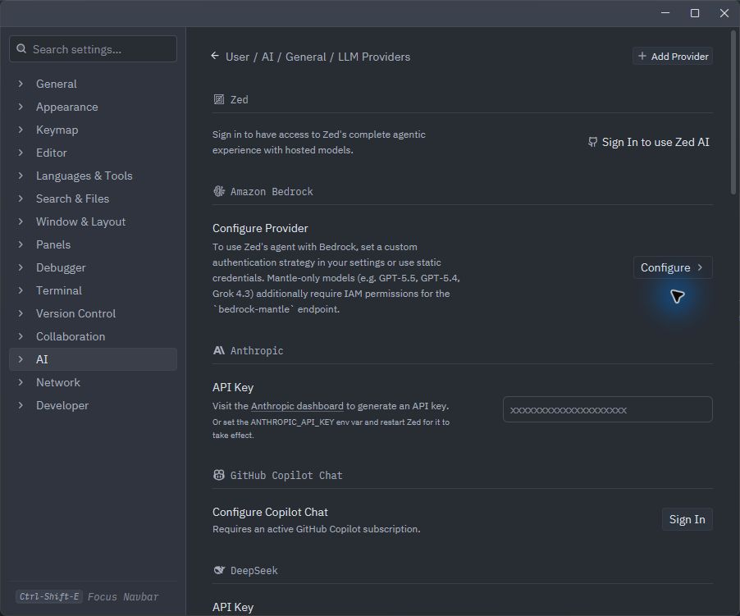The height and width of the screenshot is (616, 740).
Task: Open the Anthropic dashboard link
Action: pyautogui.click(x=297, y=406)
